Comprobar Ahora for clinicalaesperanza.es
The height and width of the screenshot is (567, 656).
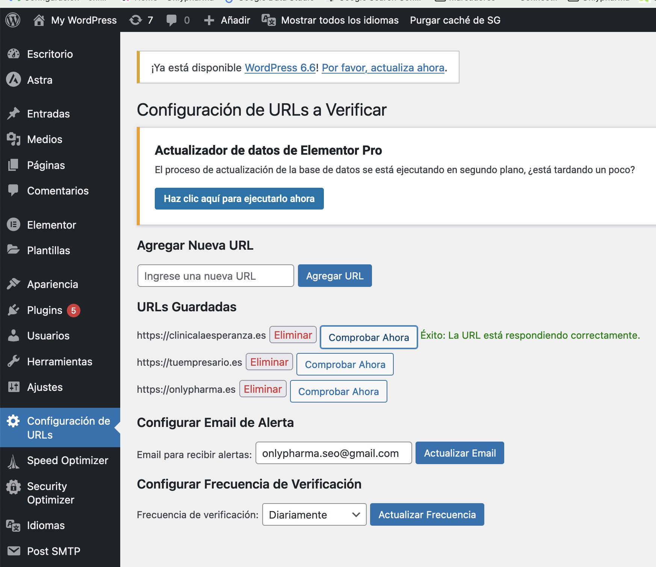[369, 337]
